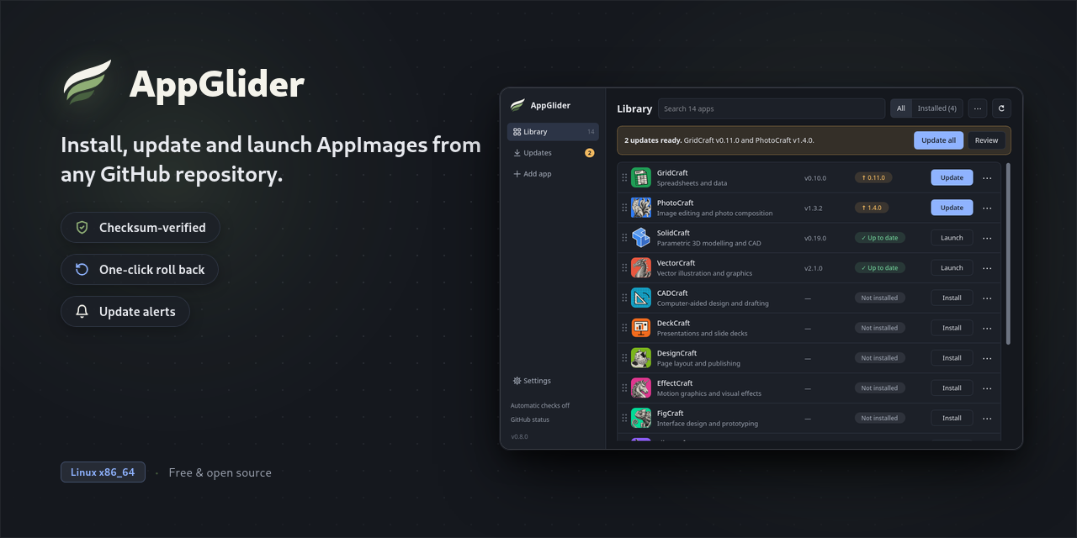Click Update button for PhotoCraft
Viewport: 1077px width, 538px height.
pyautogui.click(x=952, y=208)
